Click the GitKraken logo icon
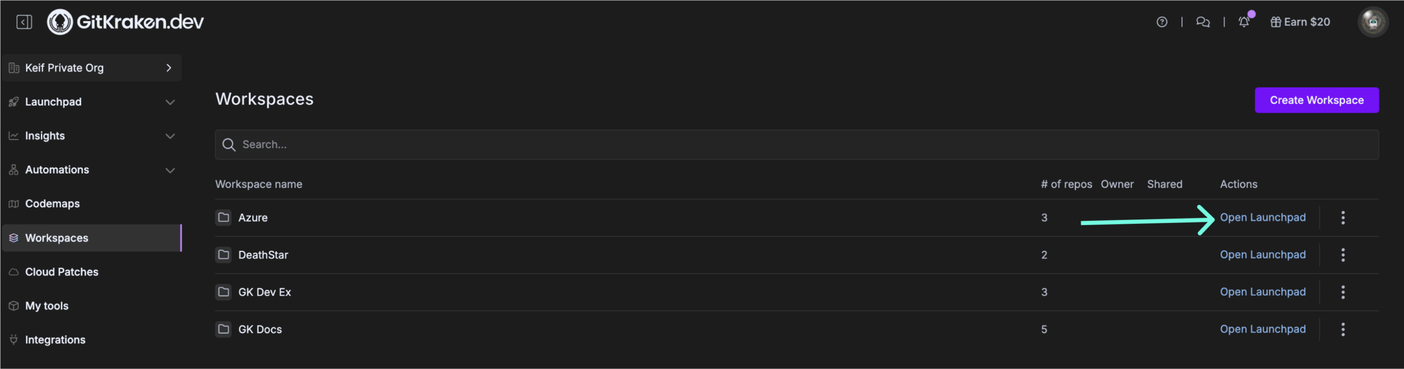Image resolution: width=1404 pixels, height=369 pixels. (60, 22)
